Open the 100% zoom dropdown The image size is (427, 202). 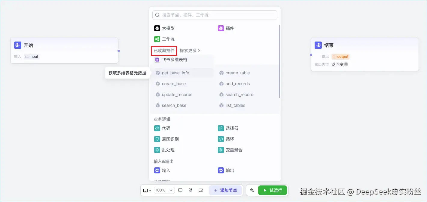164,190
